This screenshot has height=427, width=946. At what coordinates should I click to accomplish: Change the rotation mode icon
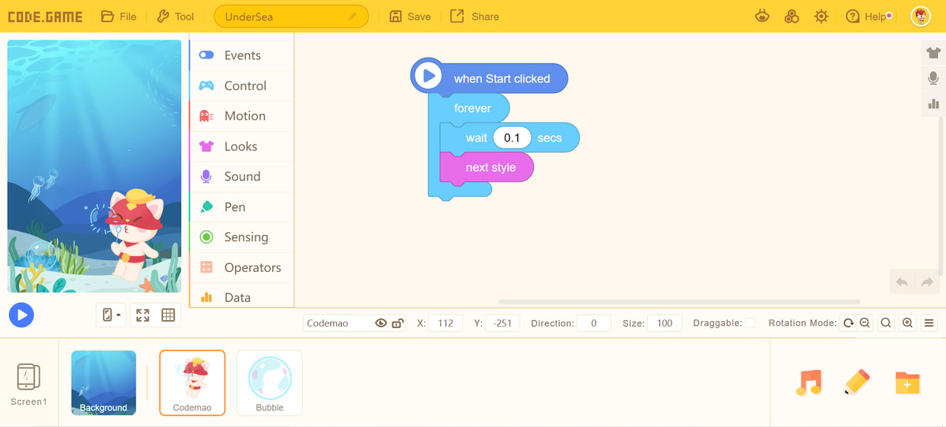pos(848,323)
